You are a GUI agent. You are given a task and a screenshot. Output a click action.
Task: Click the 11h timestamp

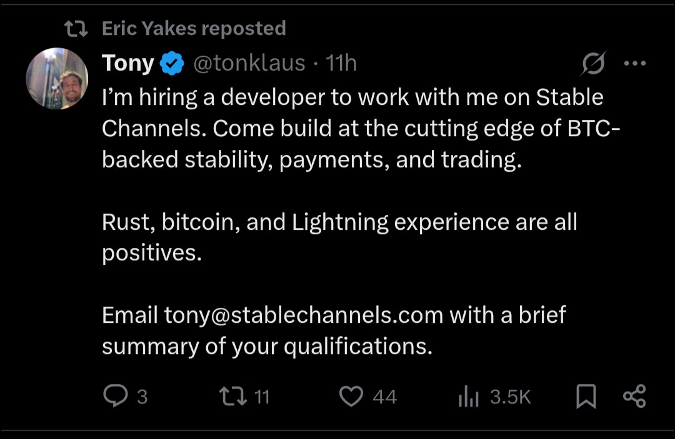342,63
